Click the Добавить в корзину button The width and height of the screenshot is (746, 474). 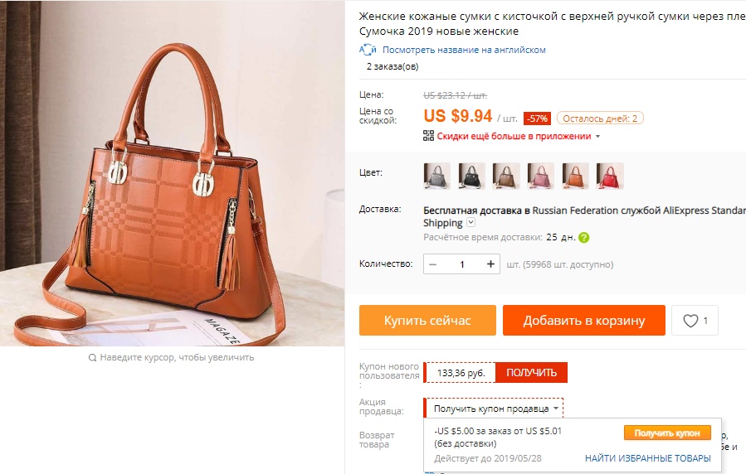(583, 321)
